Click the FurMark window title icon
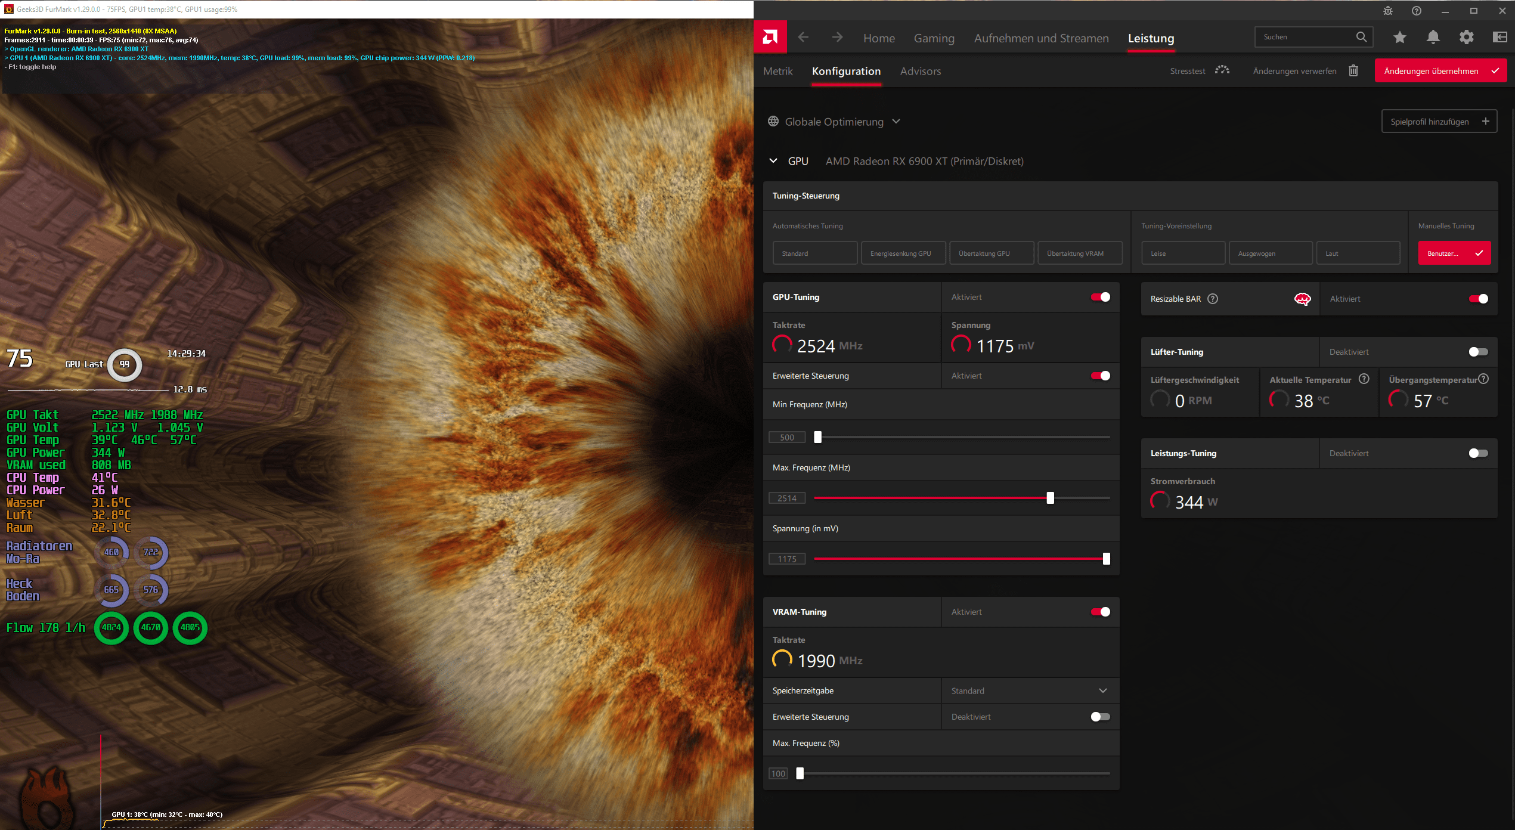1515x830 pixels. (x=8, y=9)
